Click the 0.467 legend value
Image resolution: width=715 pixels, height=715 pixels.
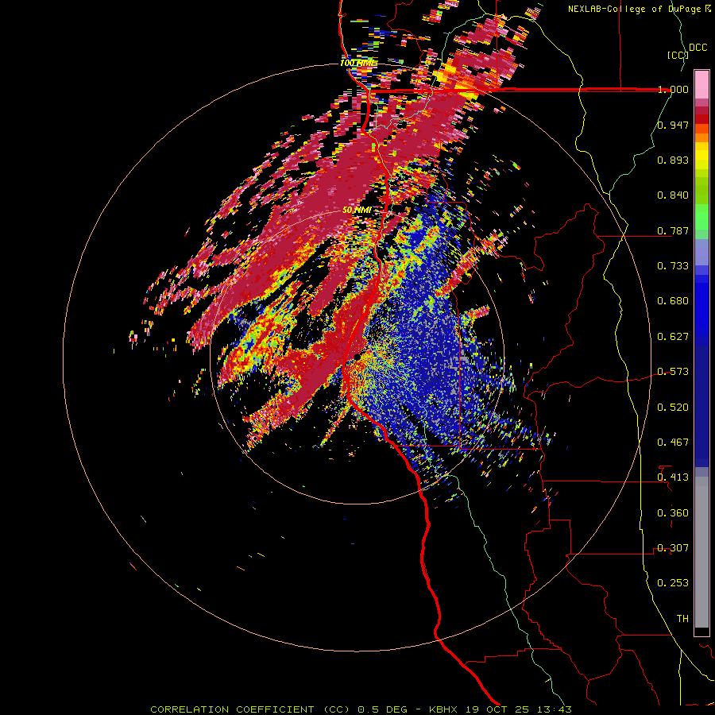(x=673, y=443)
